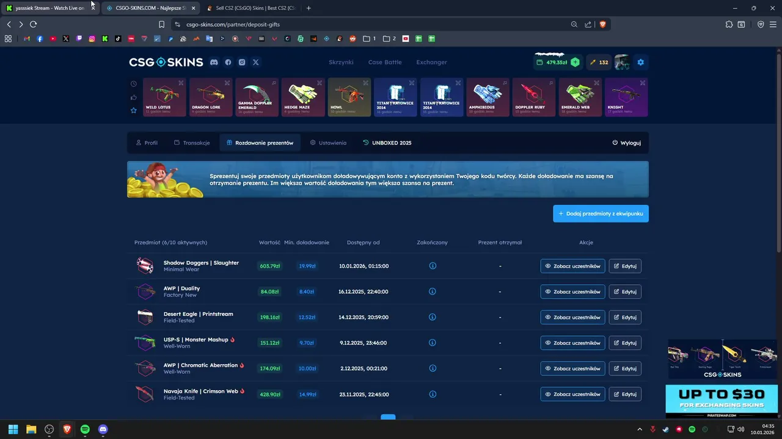This screenshot has width=782, height=439.
Task: Open the Ustawienia tab
Action: click(x=328, y=143)
